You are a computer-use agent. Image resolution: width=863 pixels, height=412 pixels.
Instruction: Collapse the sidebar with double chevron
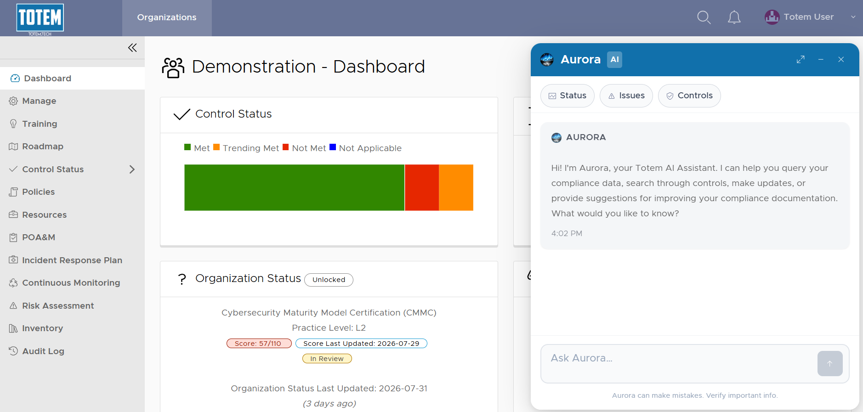coord(132,48)
